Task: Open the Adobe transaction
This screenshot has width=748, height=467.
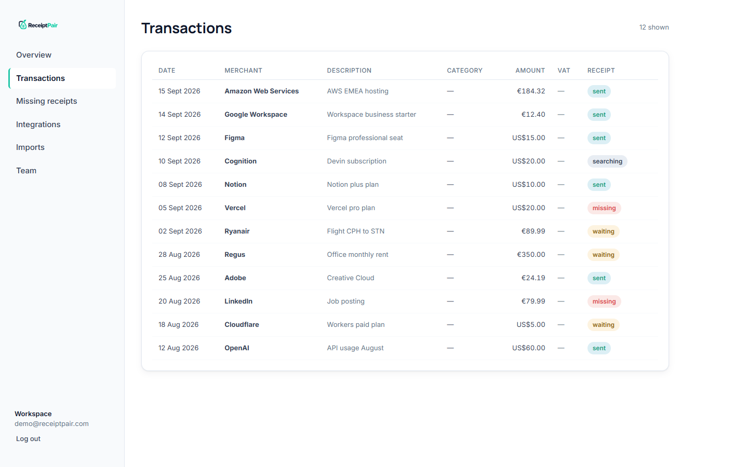Action: click(405, 278)
